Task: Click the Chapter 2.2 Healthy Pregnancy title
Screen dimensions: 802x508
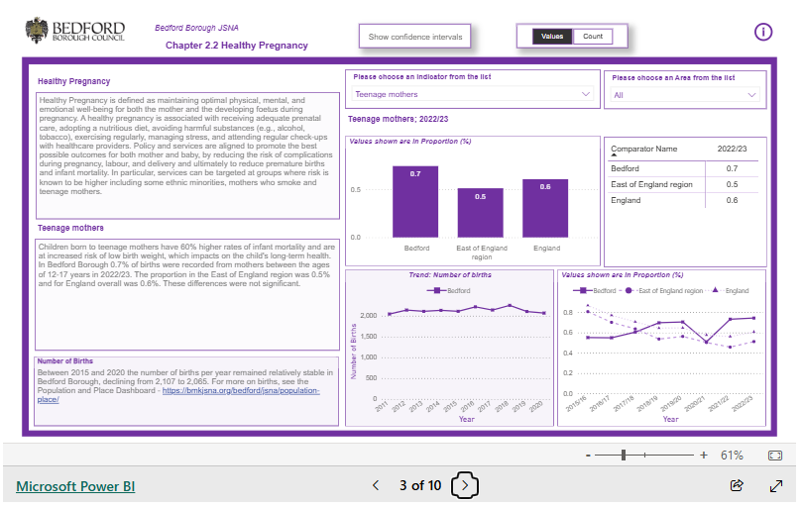Action: [236, 45]
